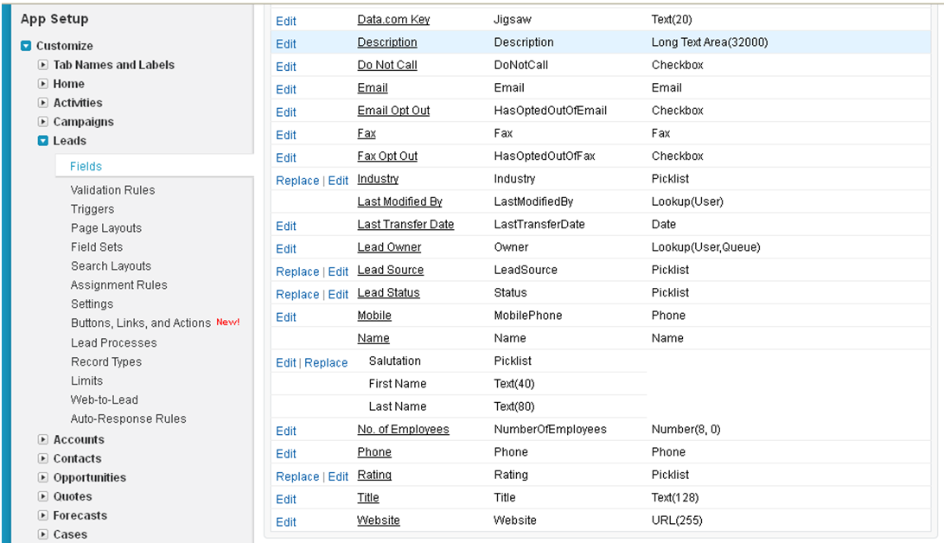Open Validation Rules under Leads
This screenshot has width=944, height=543.
(x=112, y=190)
